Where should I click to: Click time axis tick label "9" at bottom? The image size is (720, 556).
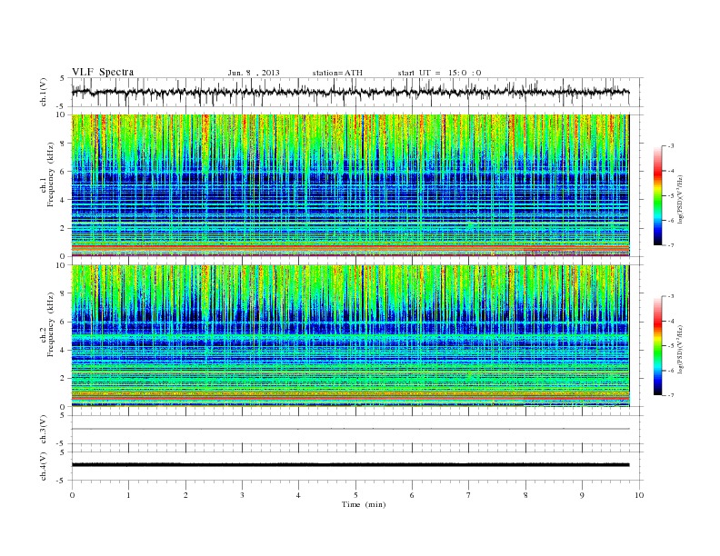[582, 495]
